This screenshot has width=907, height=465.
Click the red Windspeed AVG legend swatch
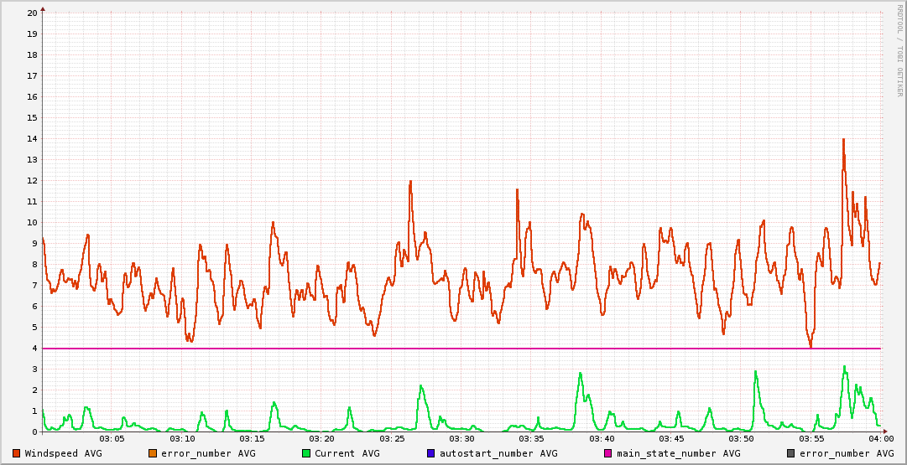[x=17, y=453]
